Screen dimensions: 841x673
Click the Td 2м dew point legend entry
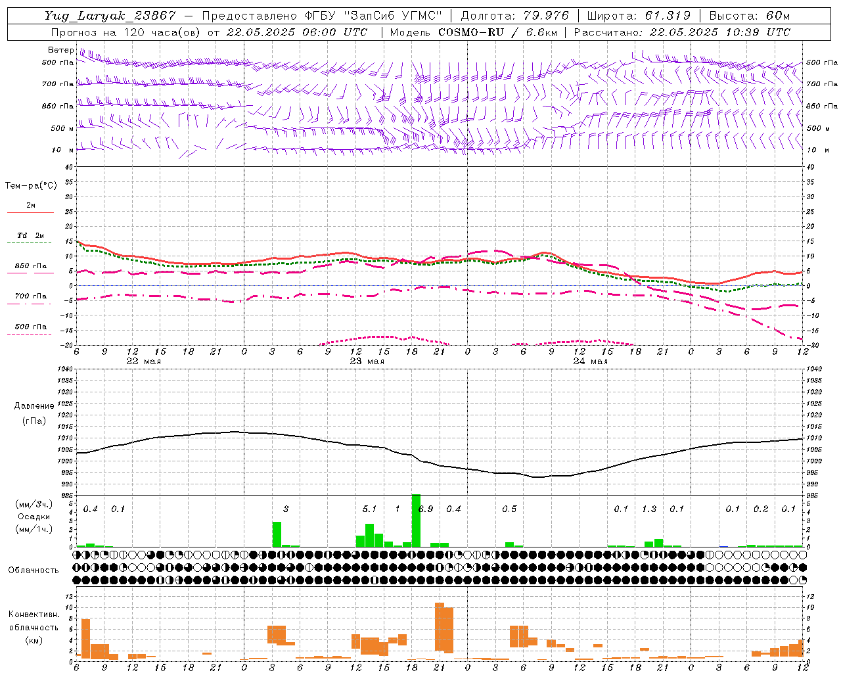click(30, 235)
